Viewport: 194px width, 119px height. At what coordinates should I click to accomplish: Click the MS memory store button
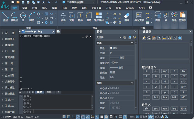click(x=156, y=97)
